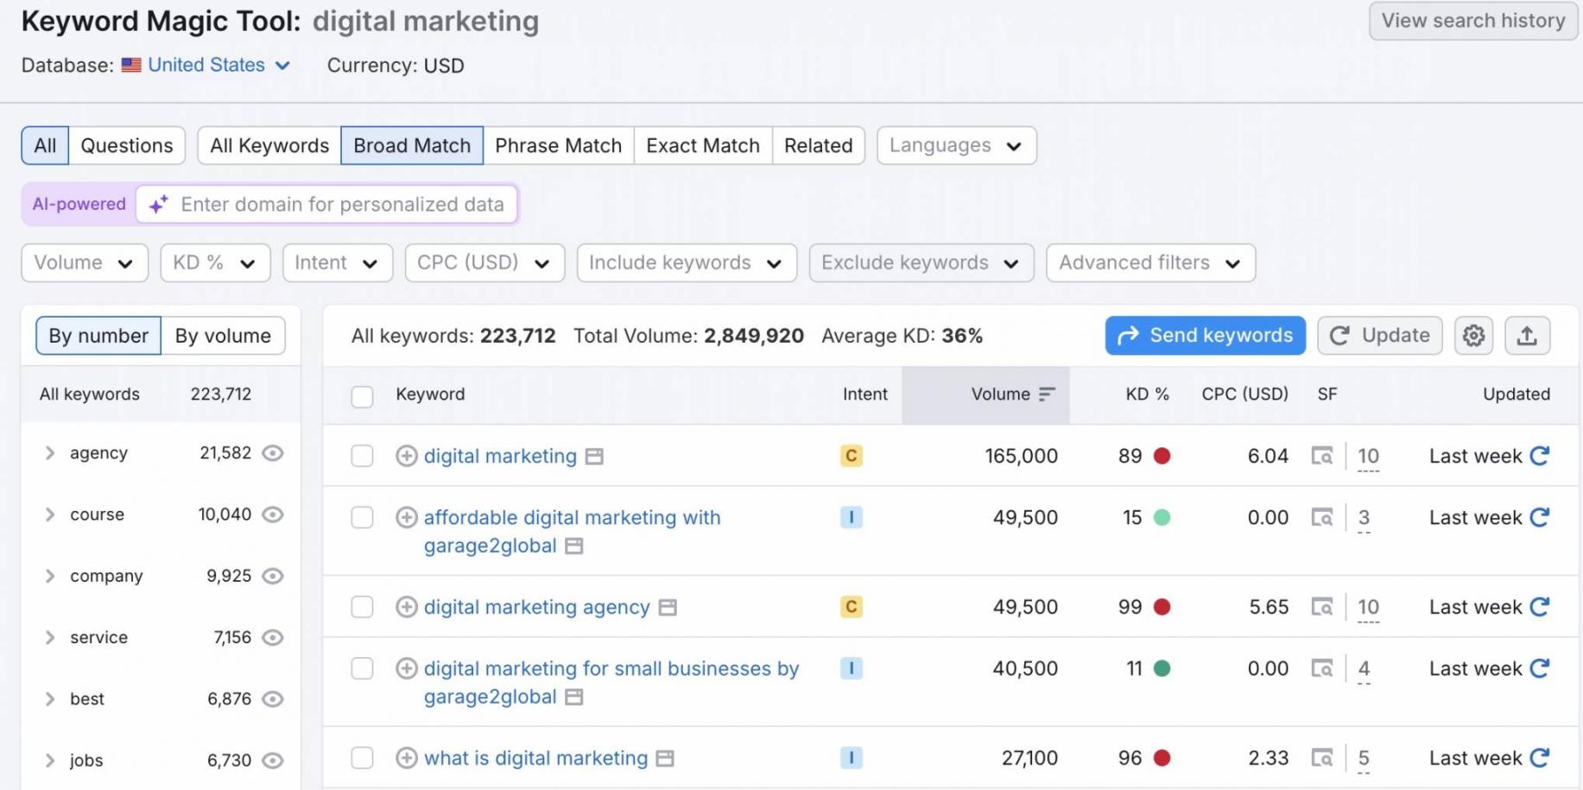Open the KD % filter dropdown
The image size is (1583, 790).
click(x=214, y=263)
